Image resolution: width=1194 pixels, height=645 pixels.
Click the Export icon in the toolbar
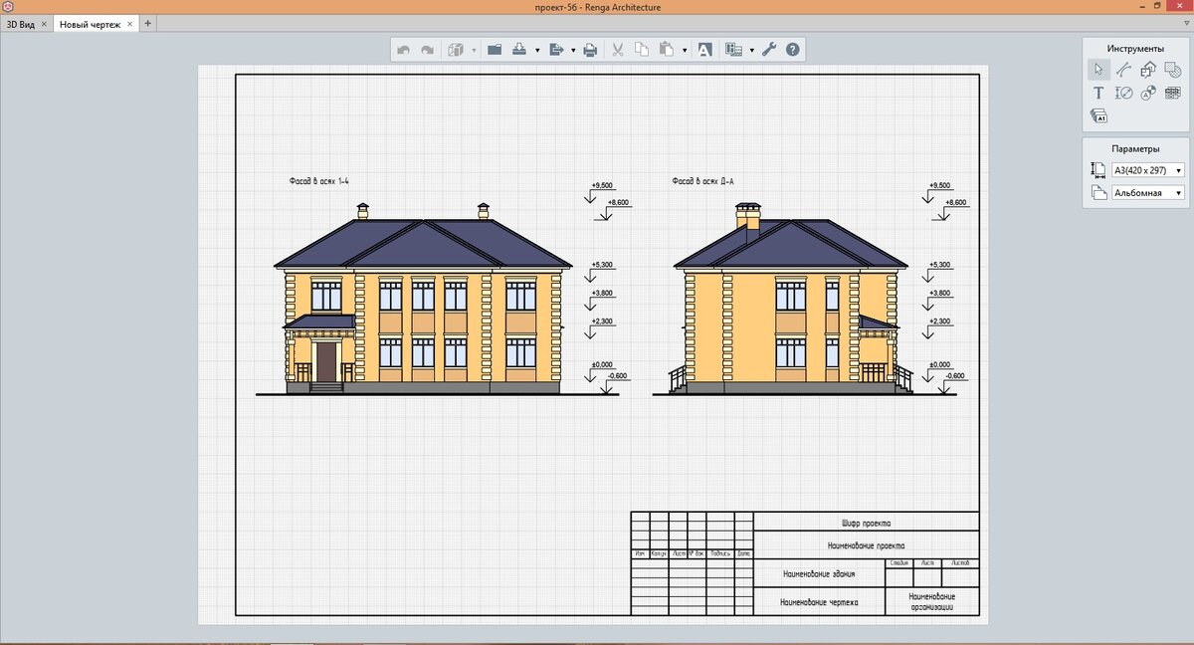556,50
